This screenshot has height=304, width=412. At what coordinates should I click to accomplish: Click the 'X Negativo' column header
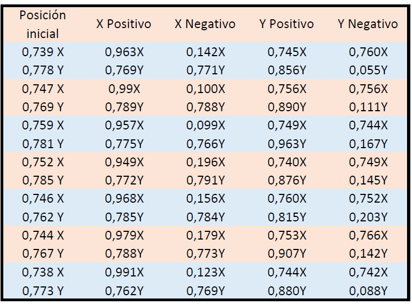coord(205,24)
